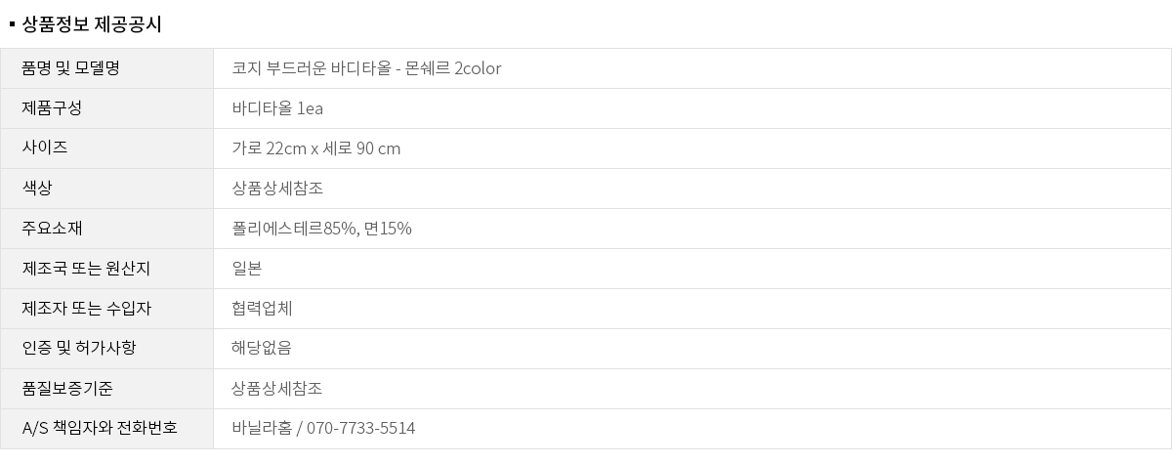This screenshot has height=464, width=1172.
Task: Select the 제품구성 row label
Action: tap(52, 108)
